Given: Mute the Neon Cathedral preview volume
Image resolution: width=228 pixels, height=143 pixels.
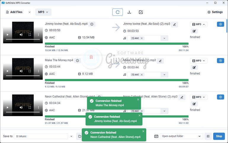Looking at the screenshot, I should [21, 107].
